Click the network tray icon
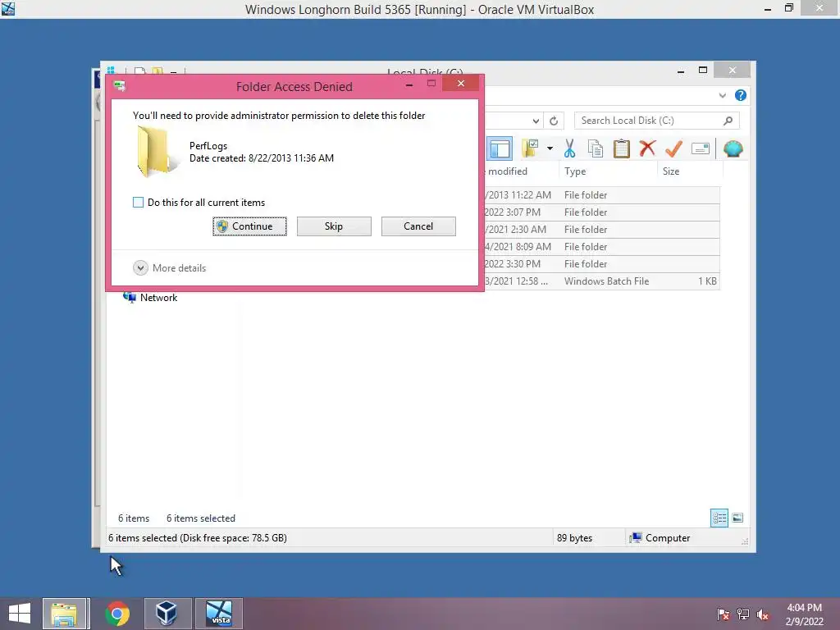The image size is (840, 630). click(743, 614)
